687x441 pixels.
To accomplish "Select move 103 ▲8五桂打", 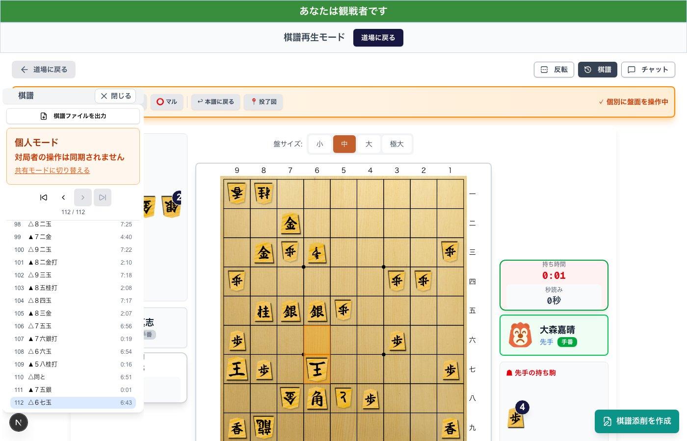I will point(73,288).
